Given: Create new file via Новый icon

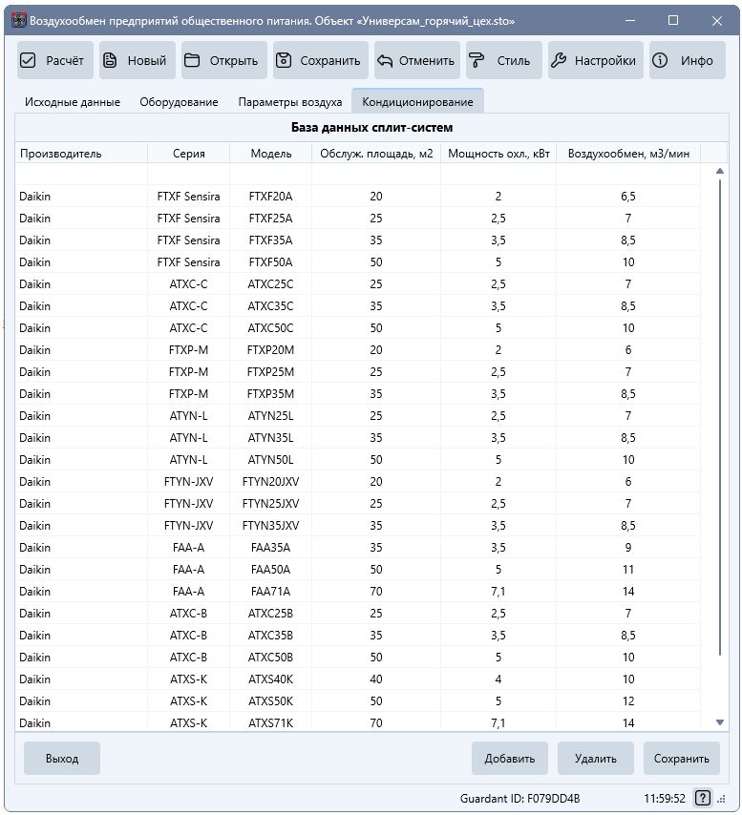Looking at the screenshot, I should 110,60.
